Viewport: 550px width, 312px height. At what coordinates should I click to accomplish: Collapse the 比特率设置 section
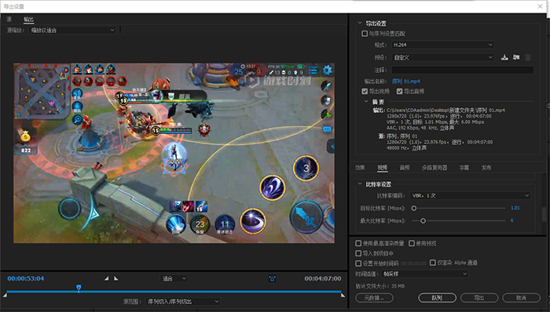[360, 184]
